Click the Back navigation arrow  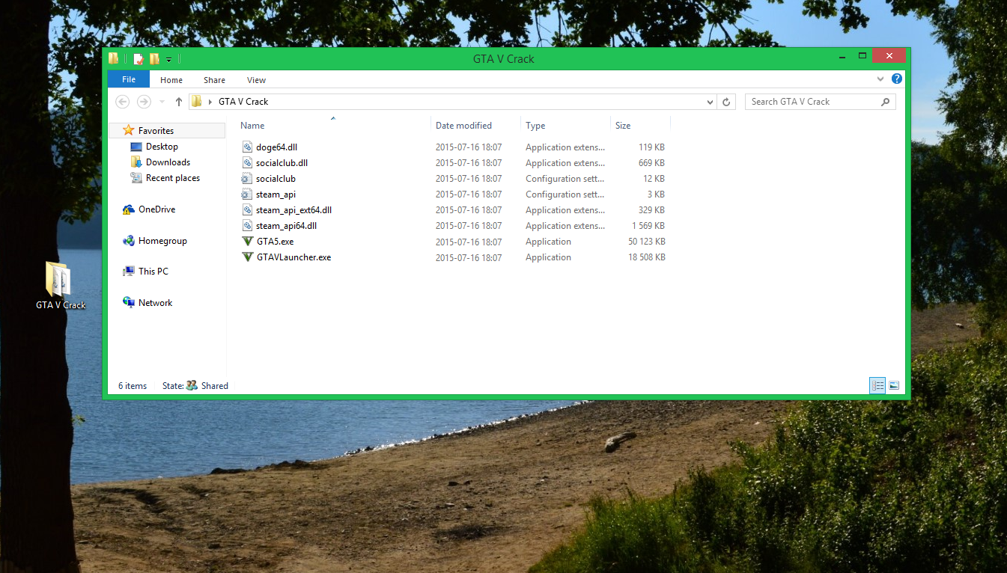[x=123, y=102]
